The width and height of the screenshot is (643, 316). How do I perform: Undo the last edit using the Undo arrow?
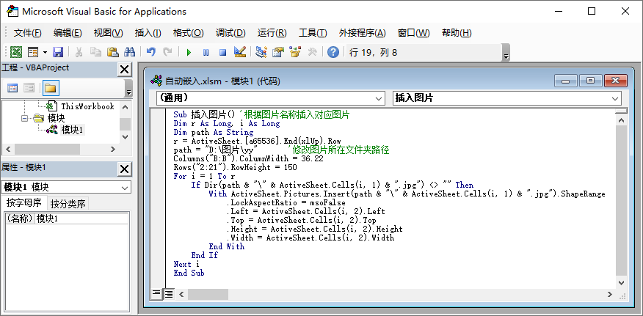coord(151,52)
